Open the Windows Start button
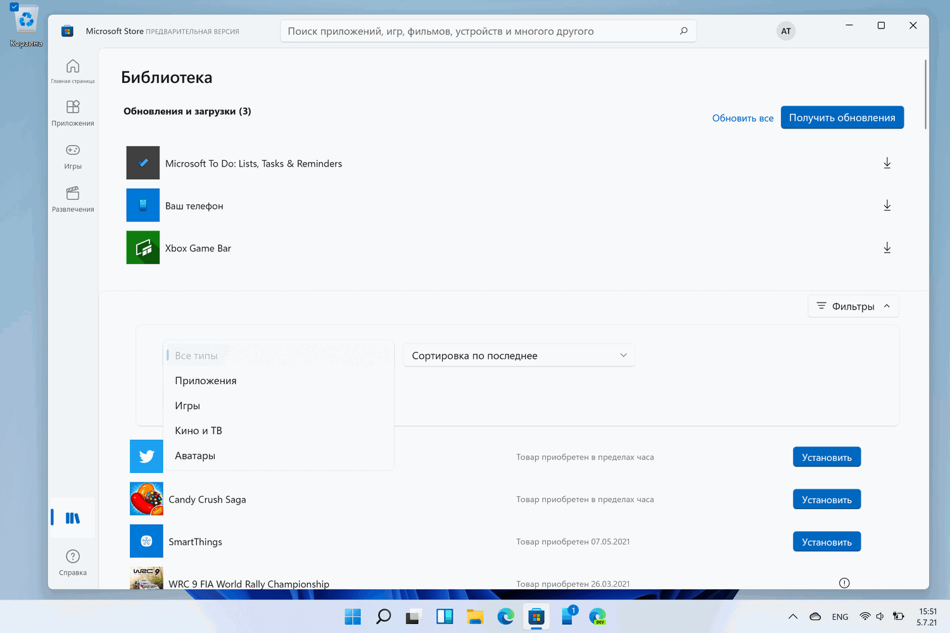This screenshot has width=950, height=633. click(353, 617)
